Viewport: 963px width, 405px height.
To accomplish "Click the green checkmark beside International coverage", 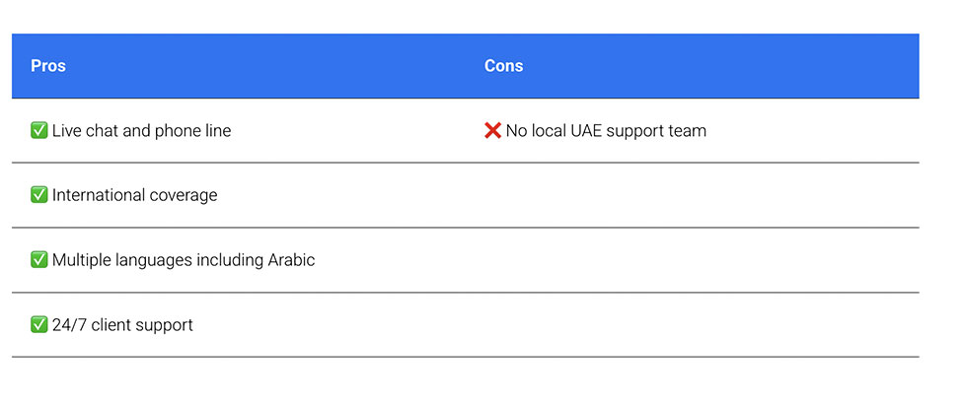I will pyautogui.click(x=39, y=195).
